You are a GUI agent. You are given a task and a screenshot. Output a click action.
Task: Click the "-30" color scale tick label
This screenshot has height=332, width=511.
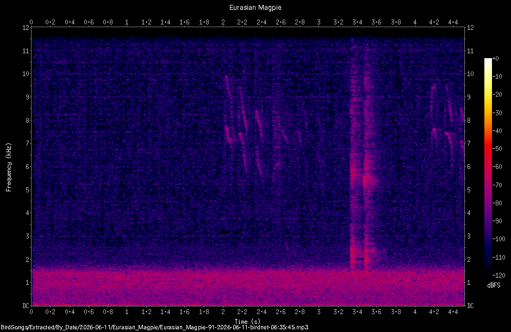pos(497,112)
